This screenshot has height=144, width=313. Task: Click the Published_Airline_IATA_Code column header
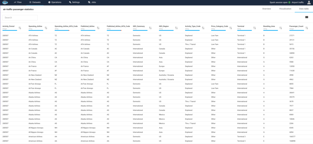118,26
